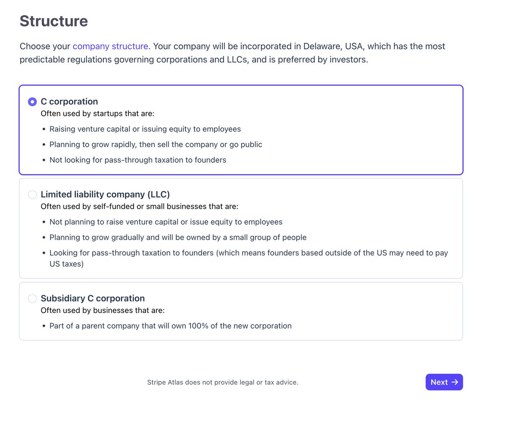
Task: Click the C corporation heading
Action: tap(69, 102)
